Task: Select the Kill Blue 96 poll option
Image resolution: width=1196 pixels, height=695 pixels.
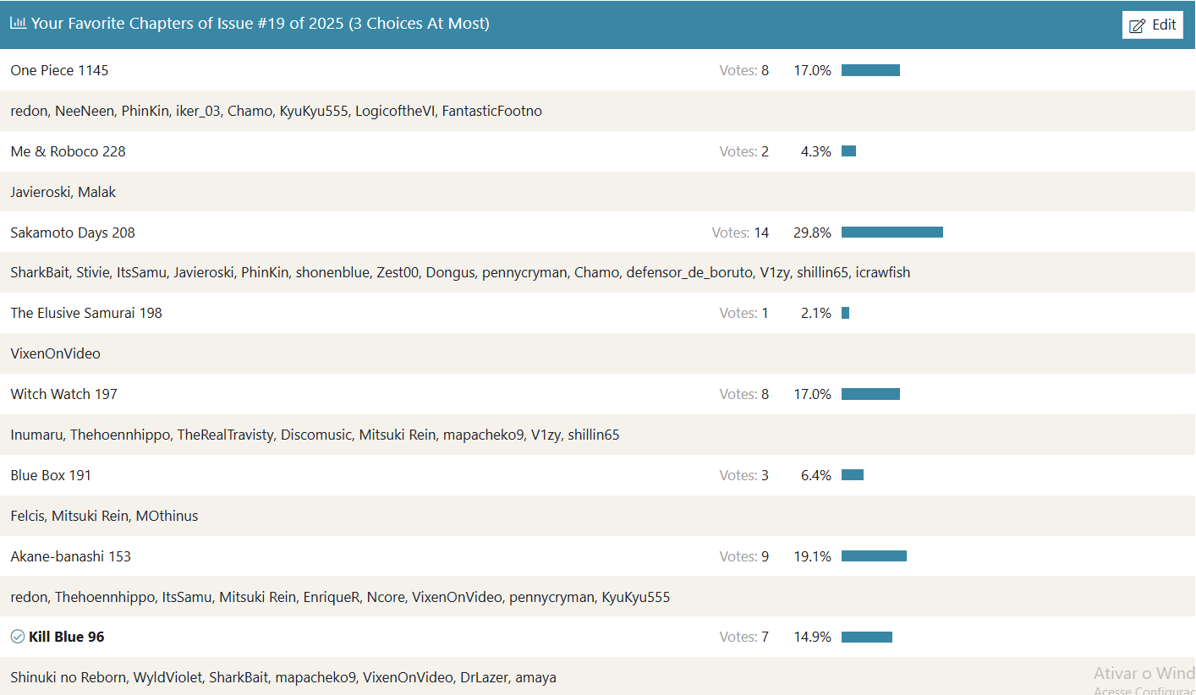Action: [67, 637]
